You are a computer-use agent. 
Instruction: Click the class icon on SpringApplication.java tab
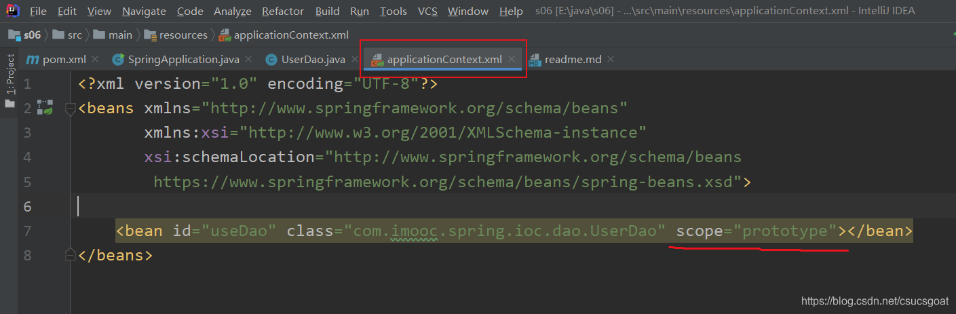[x=118, y=60]
